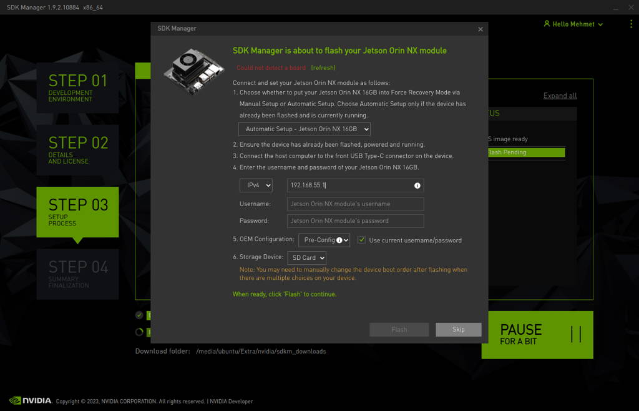Open the IPv4 protocol dropdown
Viewport: 639px width, 411px height.
coord(256,185)
